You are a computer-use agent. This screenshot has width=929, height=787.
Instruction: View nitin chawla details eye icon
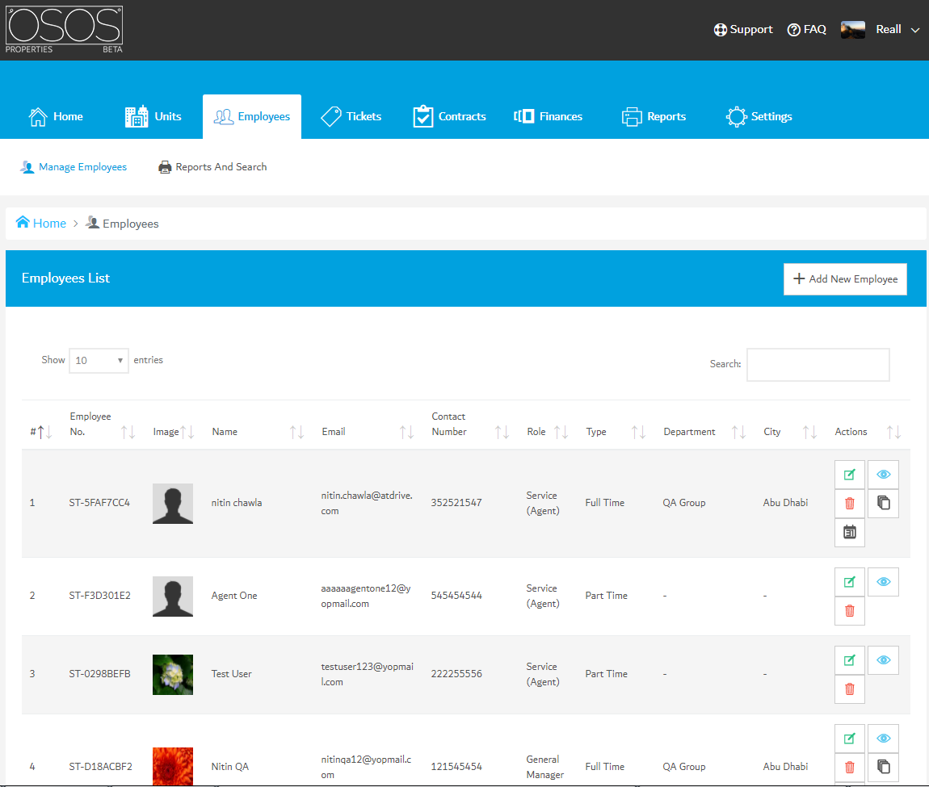(884, 475)
